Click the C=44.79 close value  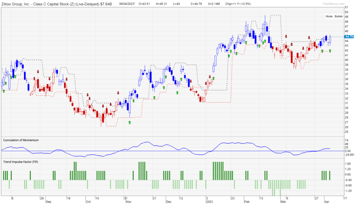[196, 4]
